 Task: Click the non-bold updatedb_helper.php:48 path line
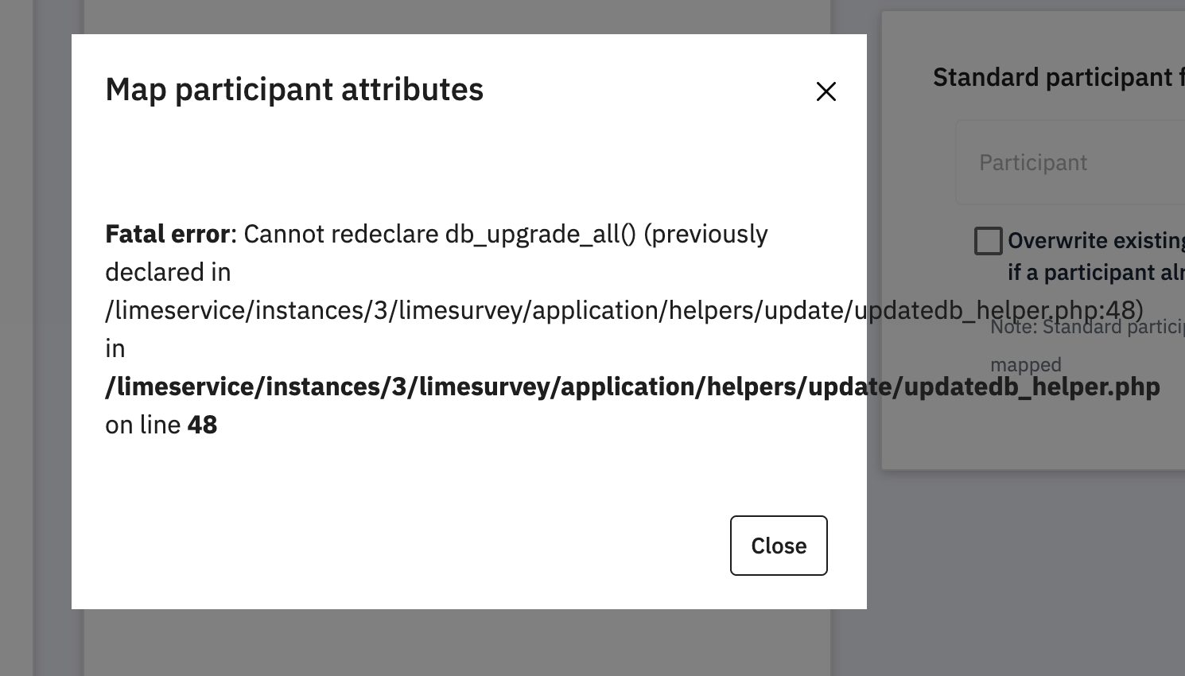624,310
